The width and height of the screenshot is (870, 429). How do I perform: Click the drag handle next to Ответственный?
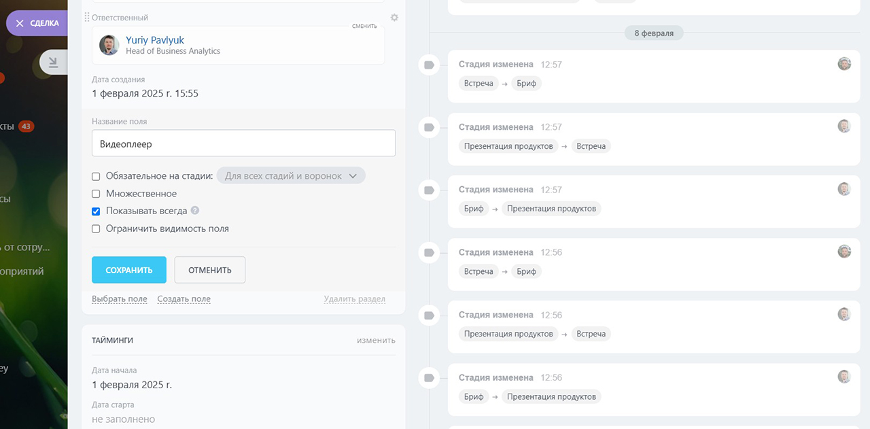pyautogui.click(x=87, y=17)
